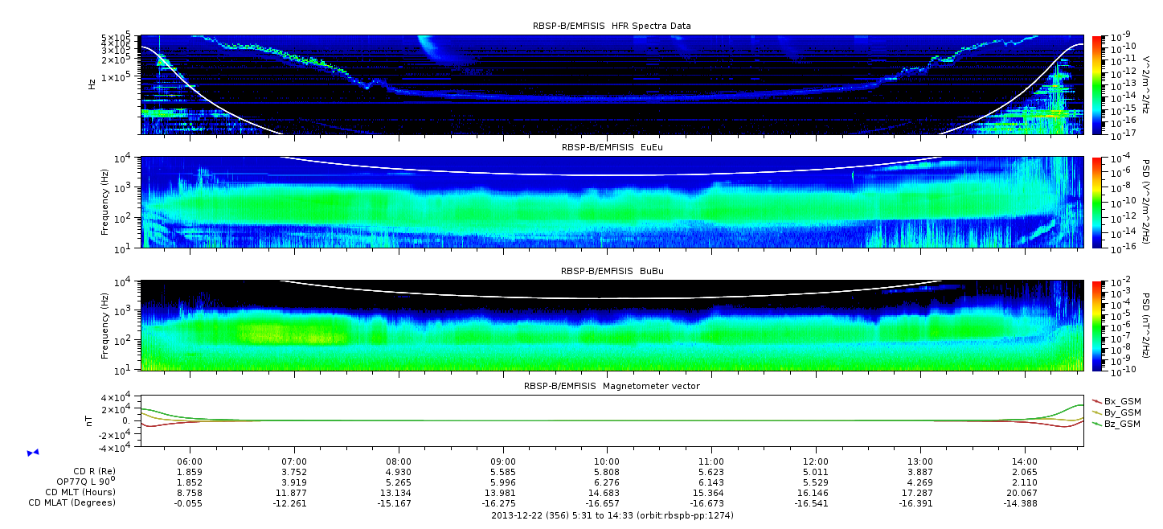
Task: Click the green Bz_GSM legend line marker
Action: 1096,424
